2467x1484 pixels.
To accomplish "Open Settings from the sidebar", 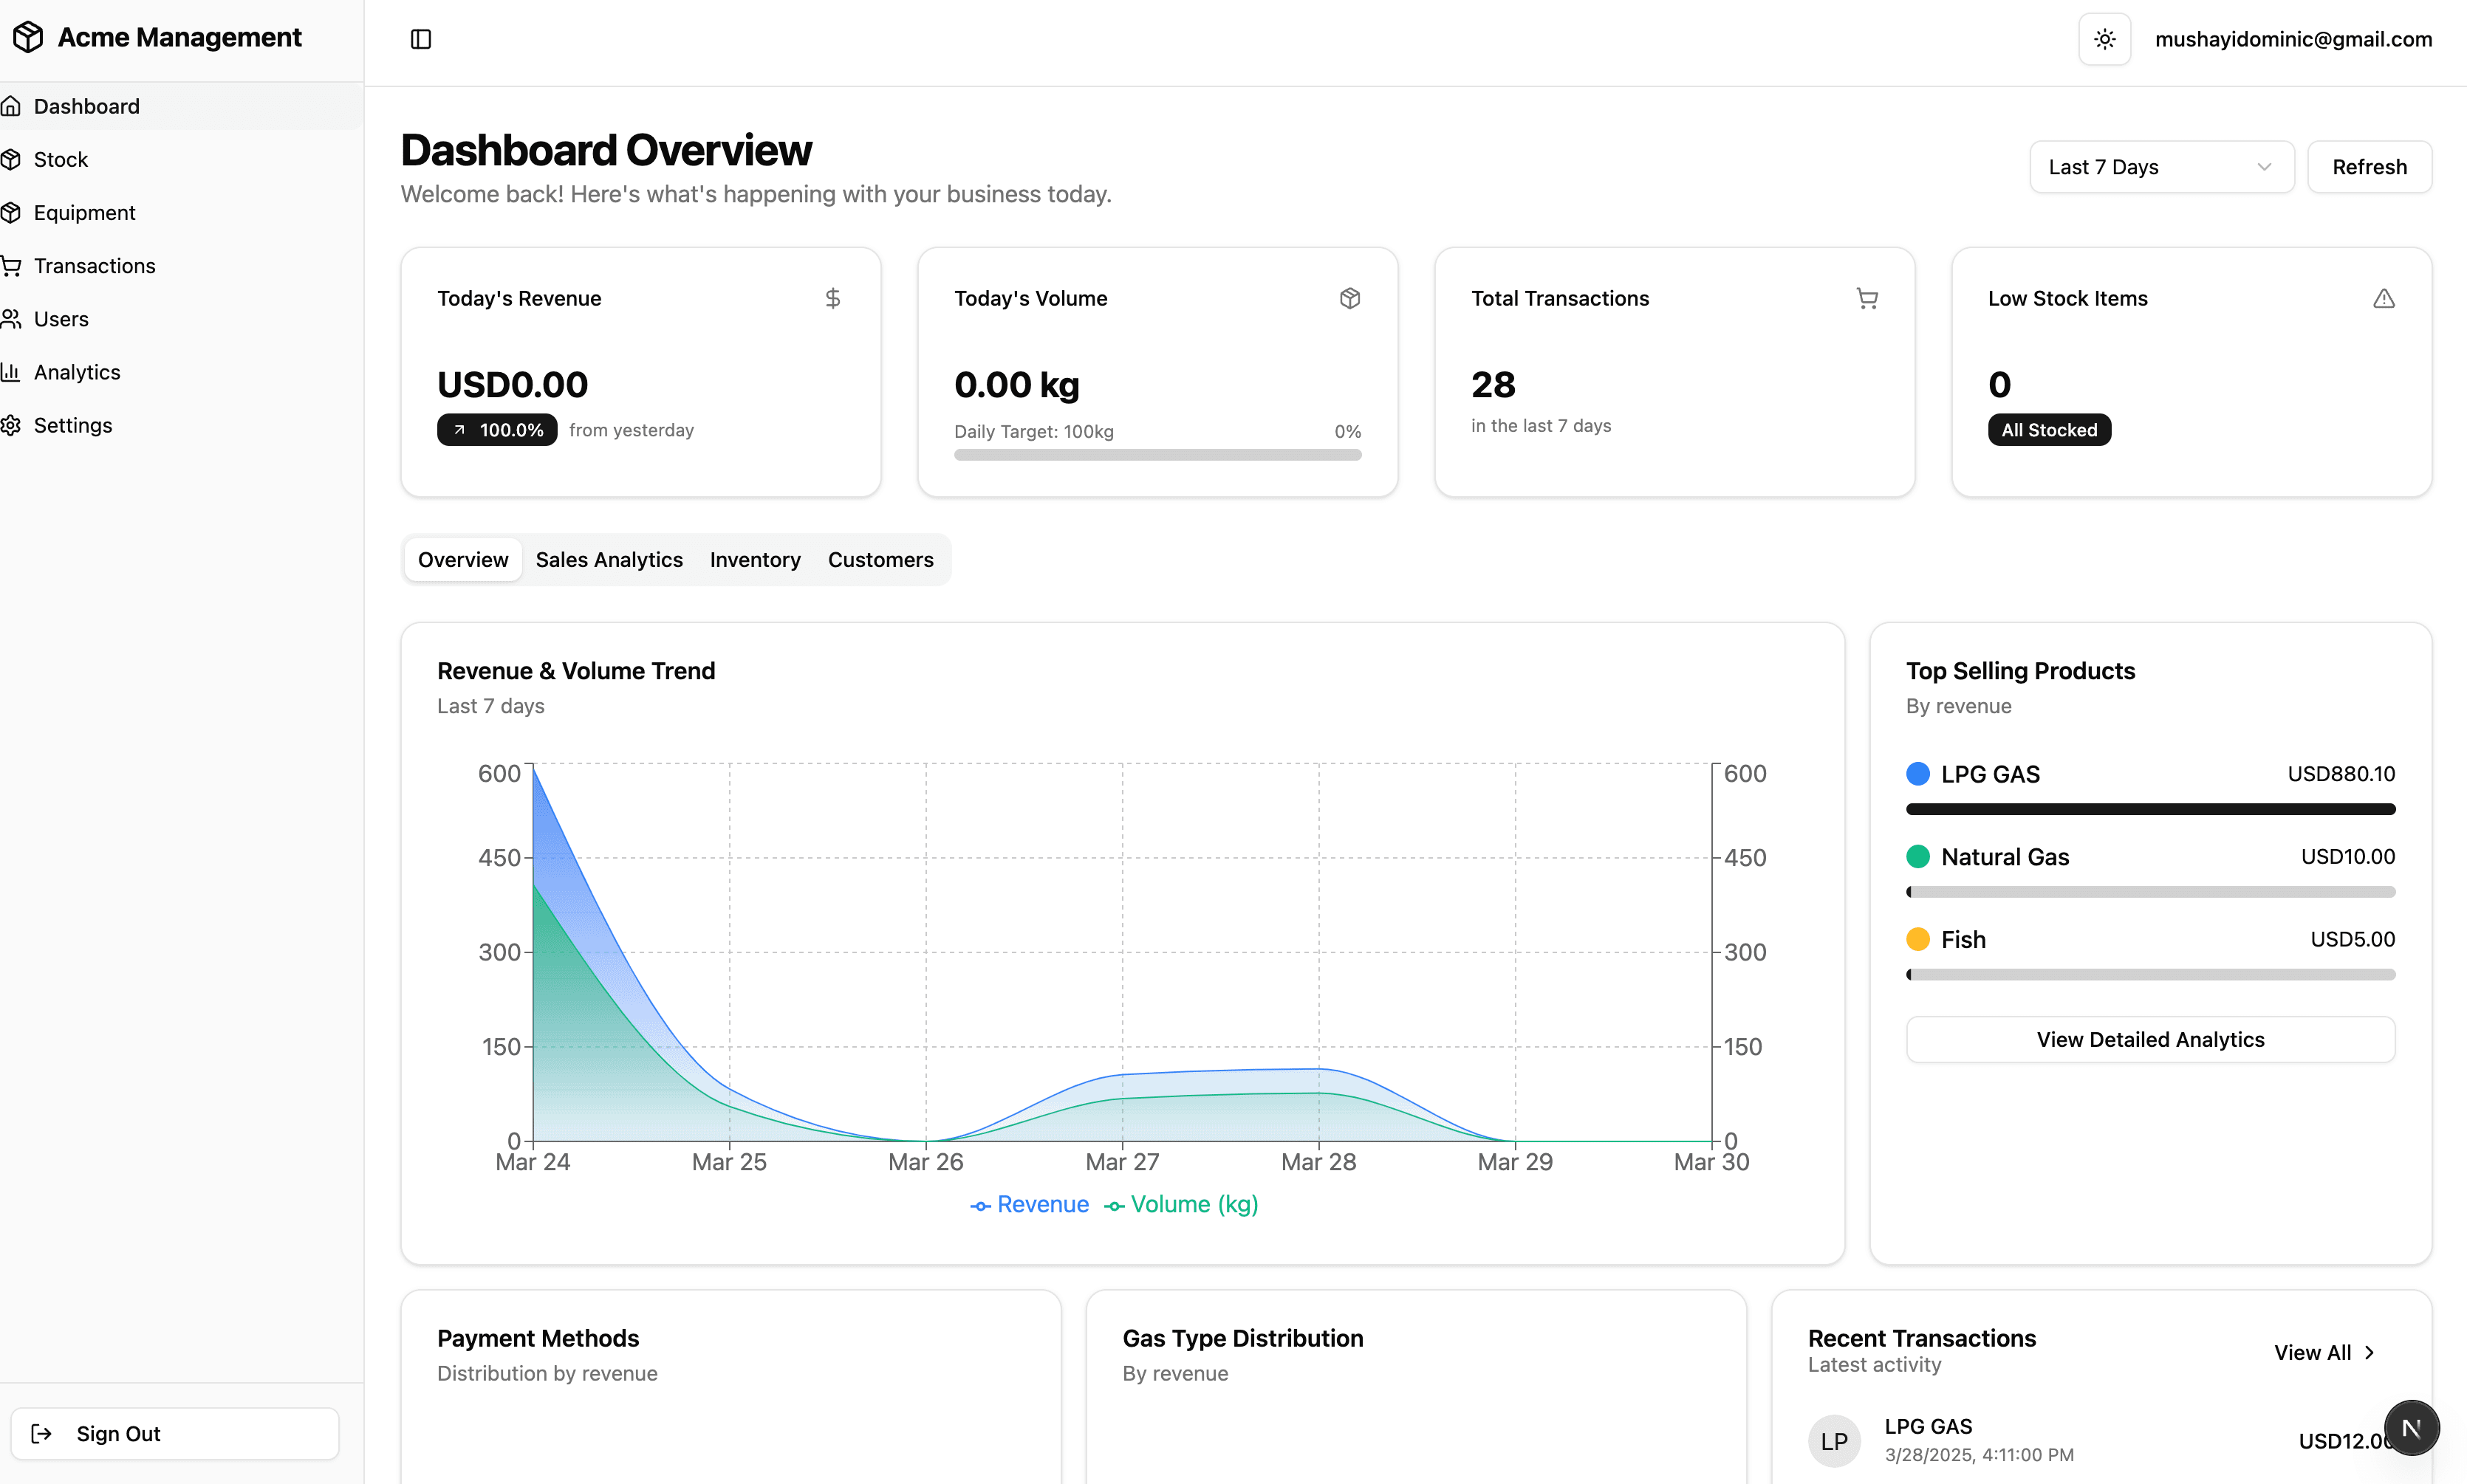I will click(x=72, y=425).
